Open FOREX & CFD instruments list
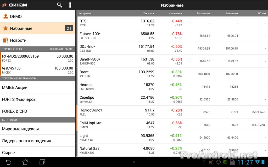Screen dimensions: 268x167 pyautogui.click(x=38, y=111)
